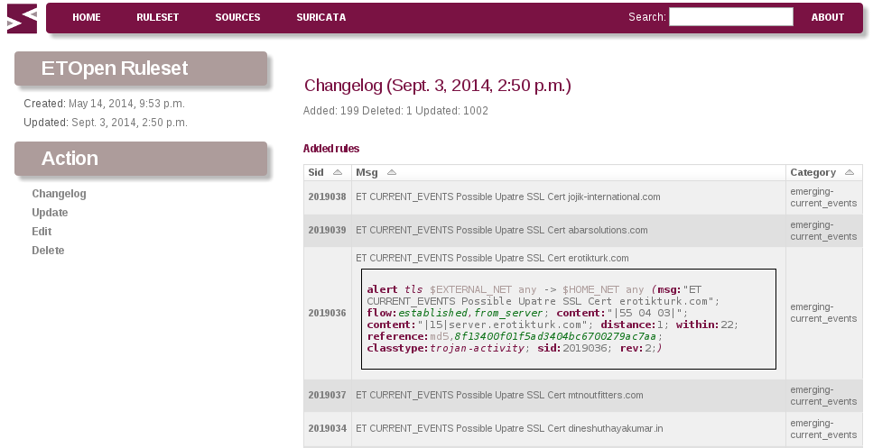
Task: Sort table by Msg column arrow
Action: 392,172
